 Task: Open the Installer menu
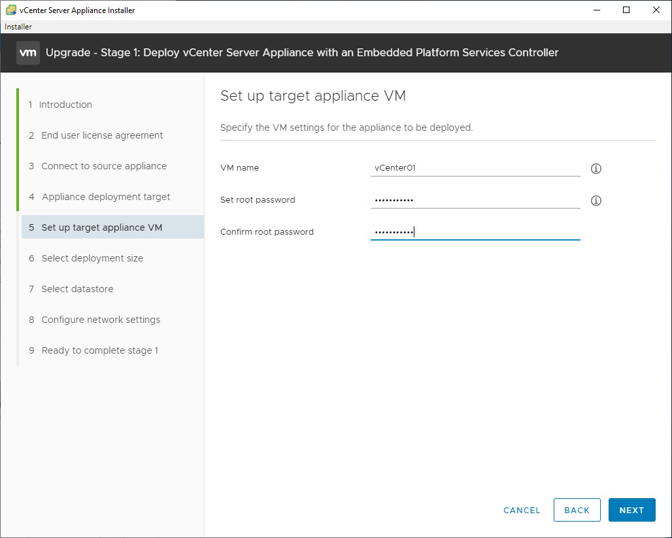coord(18,27)
